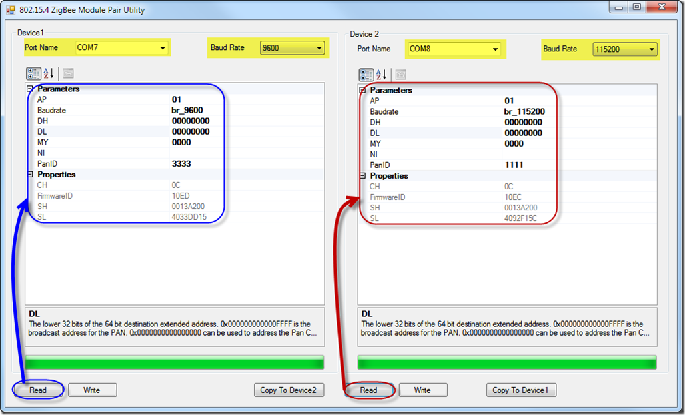Select SL value 4033DD15 in Device1
Image resolution: width=685 pixels, height=415 pixels.
coord(189,217)
